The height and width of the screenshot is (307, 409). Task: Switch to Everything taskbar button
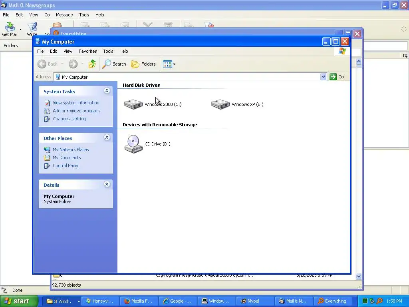[332, 301]
